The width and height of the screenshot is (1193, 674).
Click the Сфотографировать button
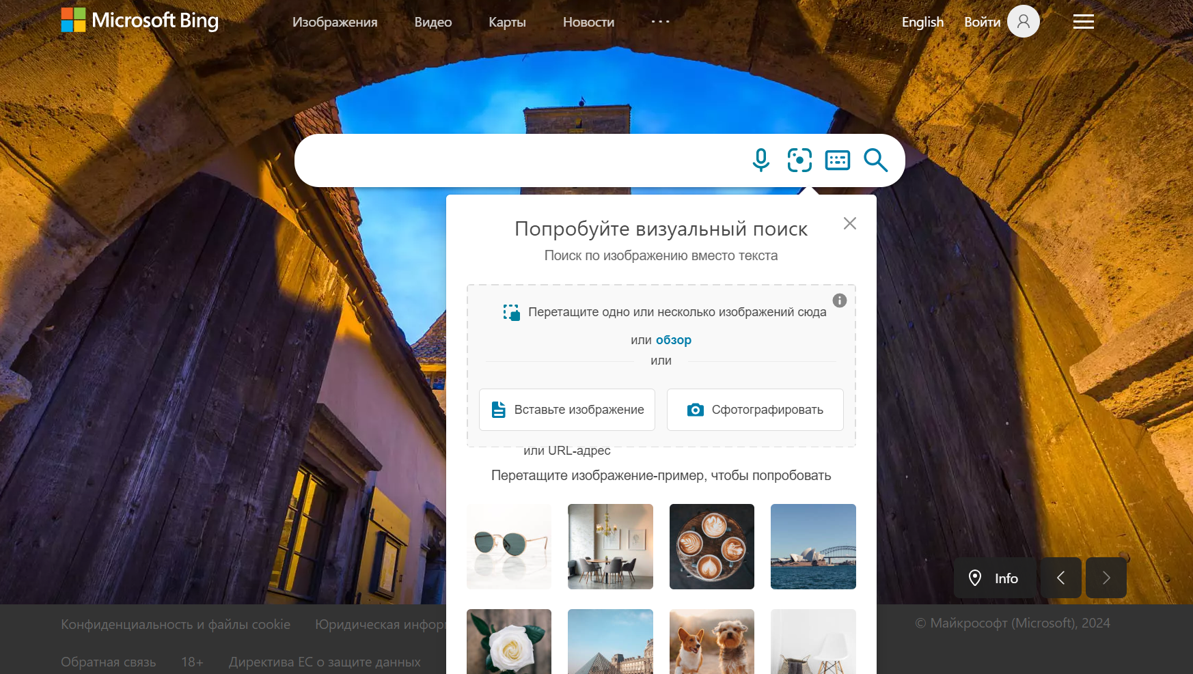(755, 410)
